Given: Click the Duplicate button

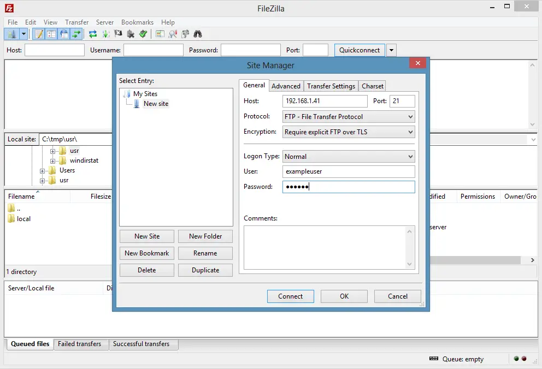Looking at the screenshot, I should [205, 270].
